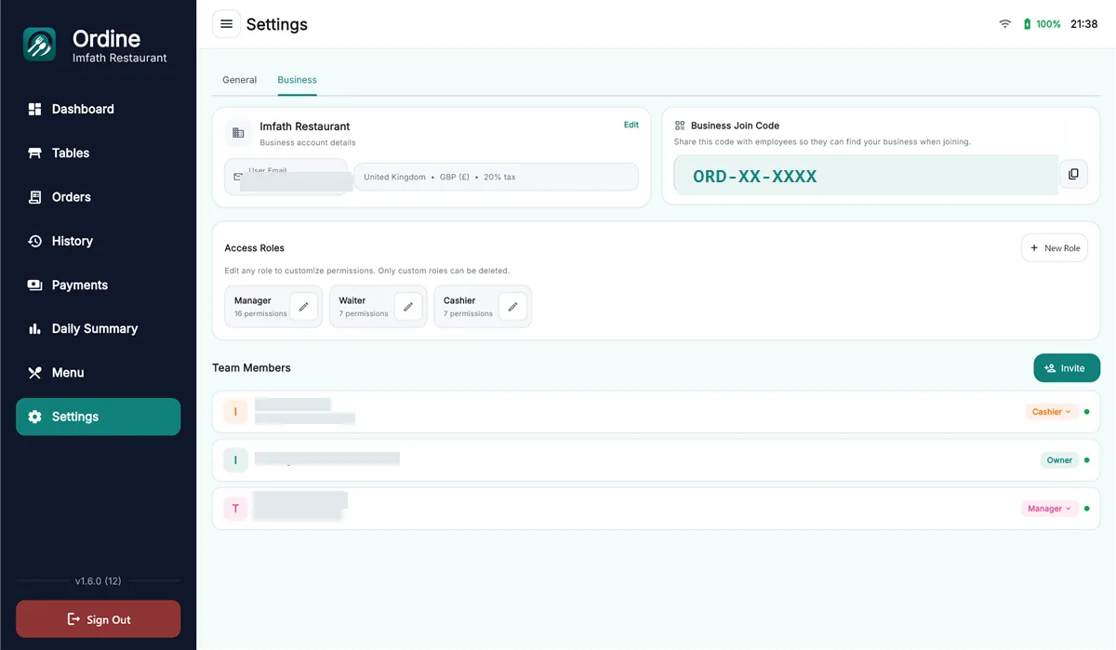
Task: Click the status dot on the Manager member row
Action: [x=1087, y=509]
